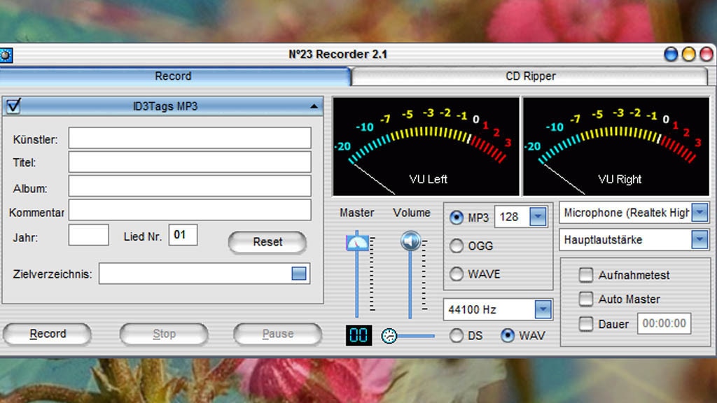Viewport: 717px width, 403px height.
Task: Open the MP3 bitrate 128 dropdown
Action: [538, 217]
